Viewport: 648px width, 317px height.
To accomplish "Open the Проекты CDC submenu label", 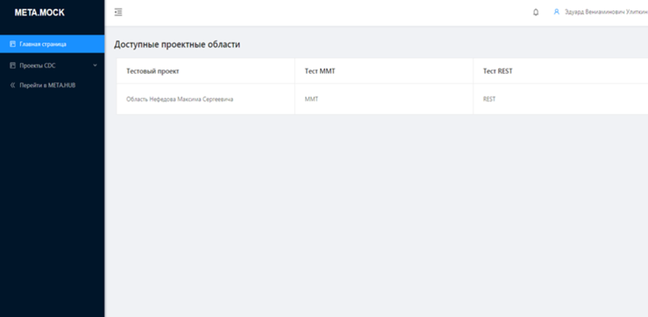I will click(37, 65).
